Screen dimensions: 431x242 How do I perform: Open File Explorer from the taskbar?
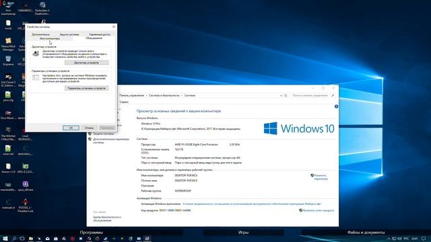point(31,239)
